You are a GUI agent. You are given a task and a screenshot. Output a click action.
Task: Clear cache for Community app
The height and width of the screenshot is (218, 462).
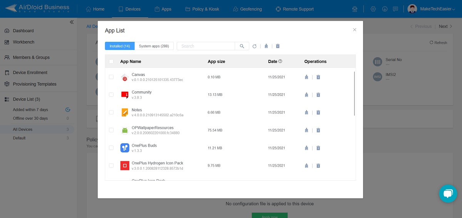[306, 95]
